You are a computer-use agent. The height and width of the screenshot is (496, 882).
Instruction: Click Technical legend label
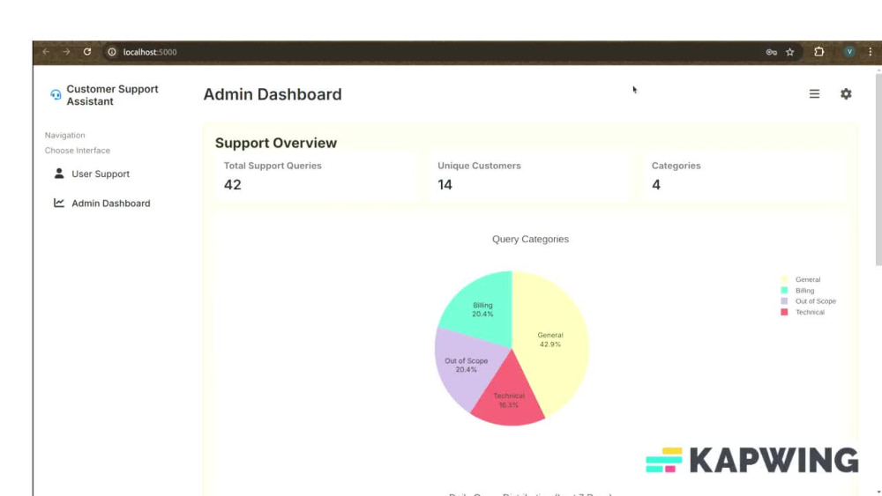810,312
